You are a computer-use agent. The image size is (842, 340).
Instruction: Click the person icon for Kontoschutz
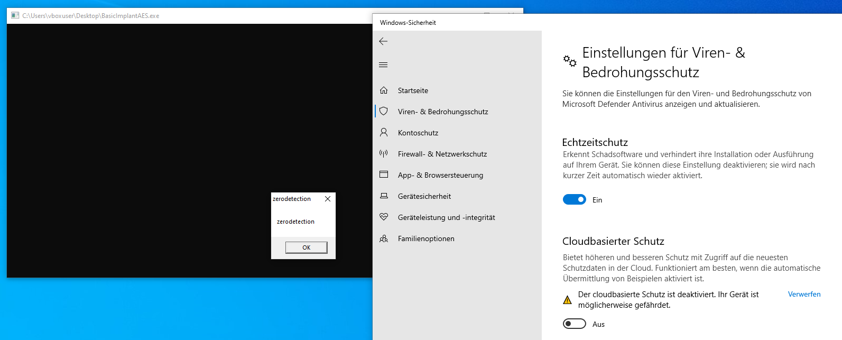(x=384, y=132)
